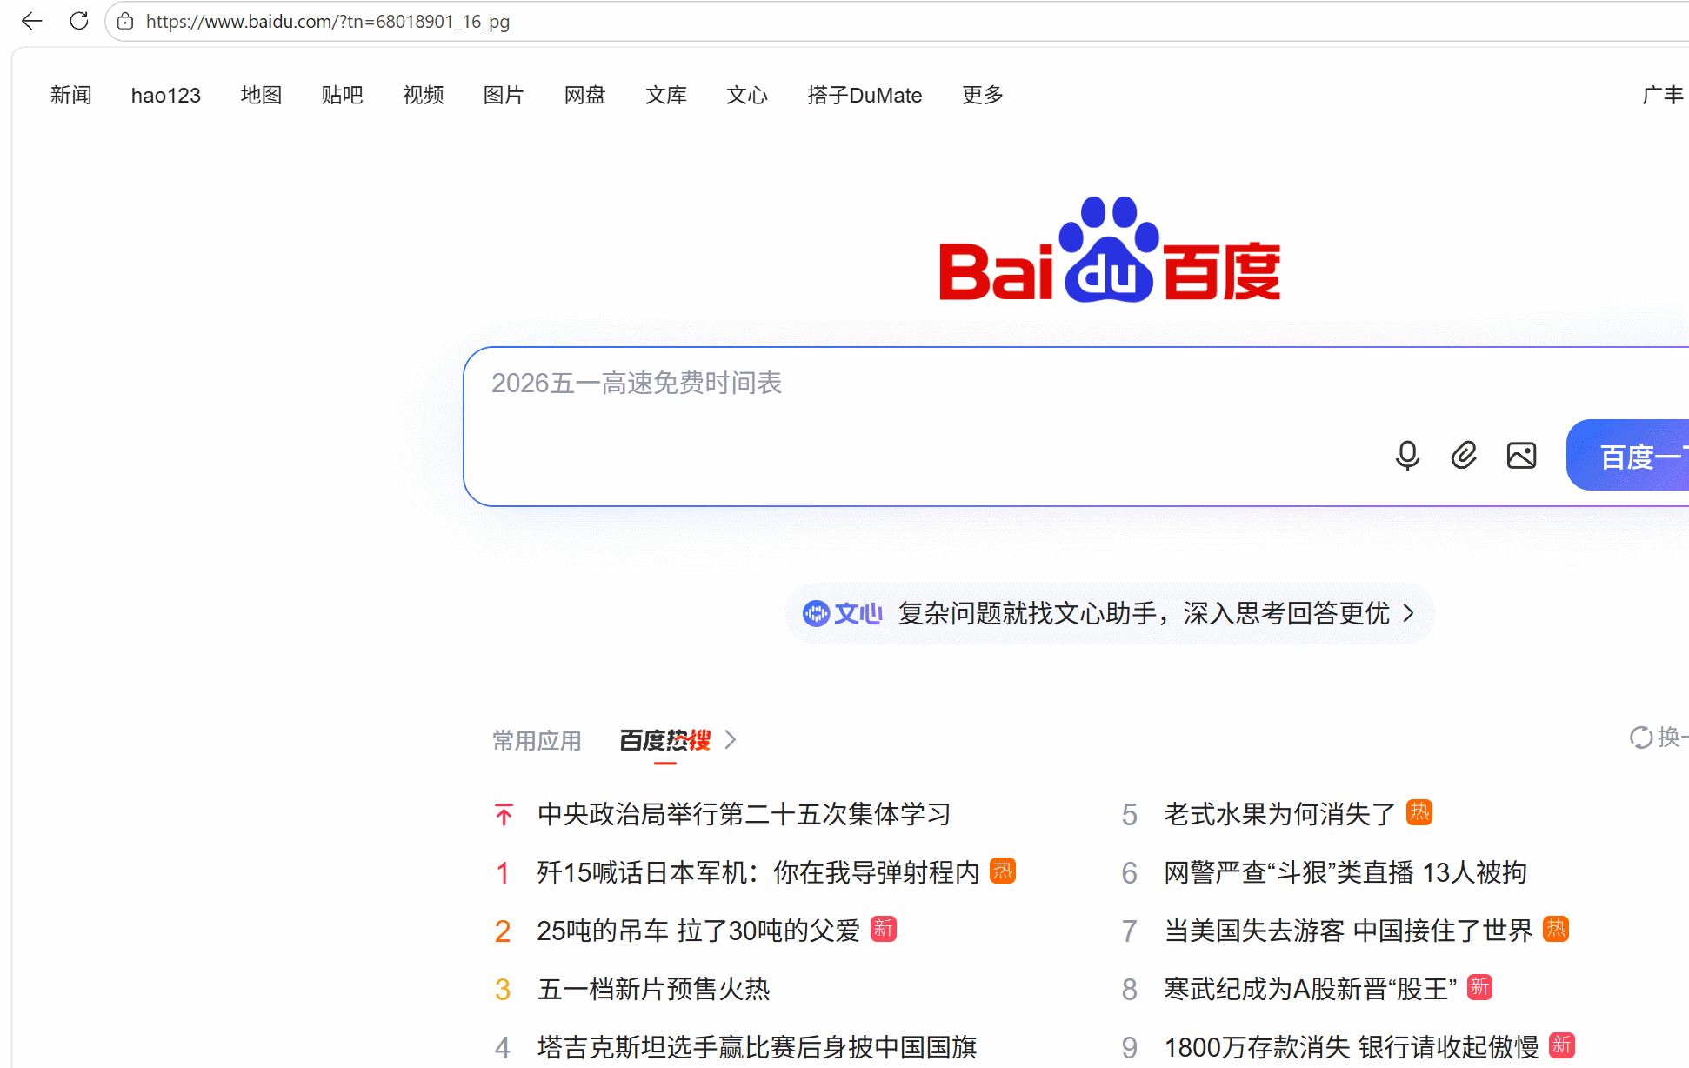Open the 文心 assistant banner arrow
This screenshot has width=1689, height=1068.
(1409, 613)
